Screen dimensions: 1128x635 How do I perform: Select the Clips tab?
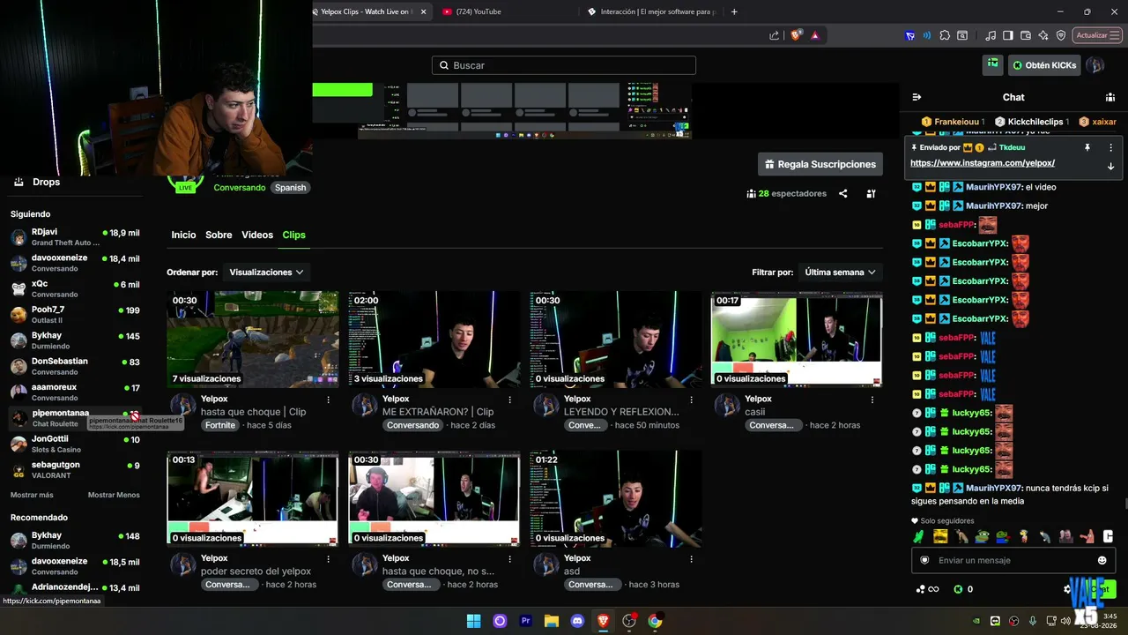coord(293,235)
